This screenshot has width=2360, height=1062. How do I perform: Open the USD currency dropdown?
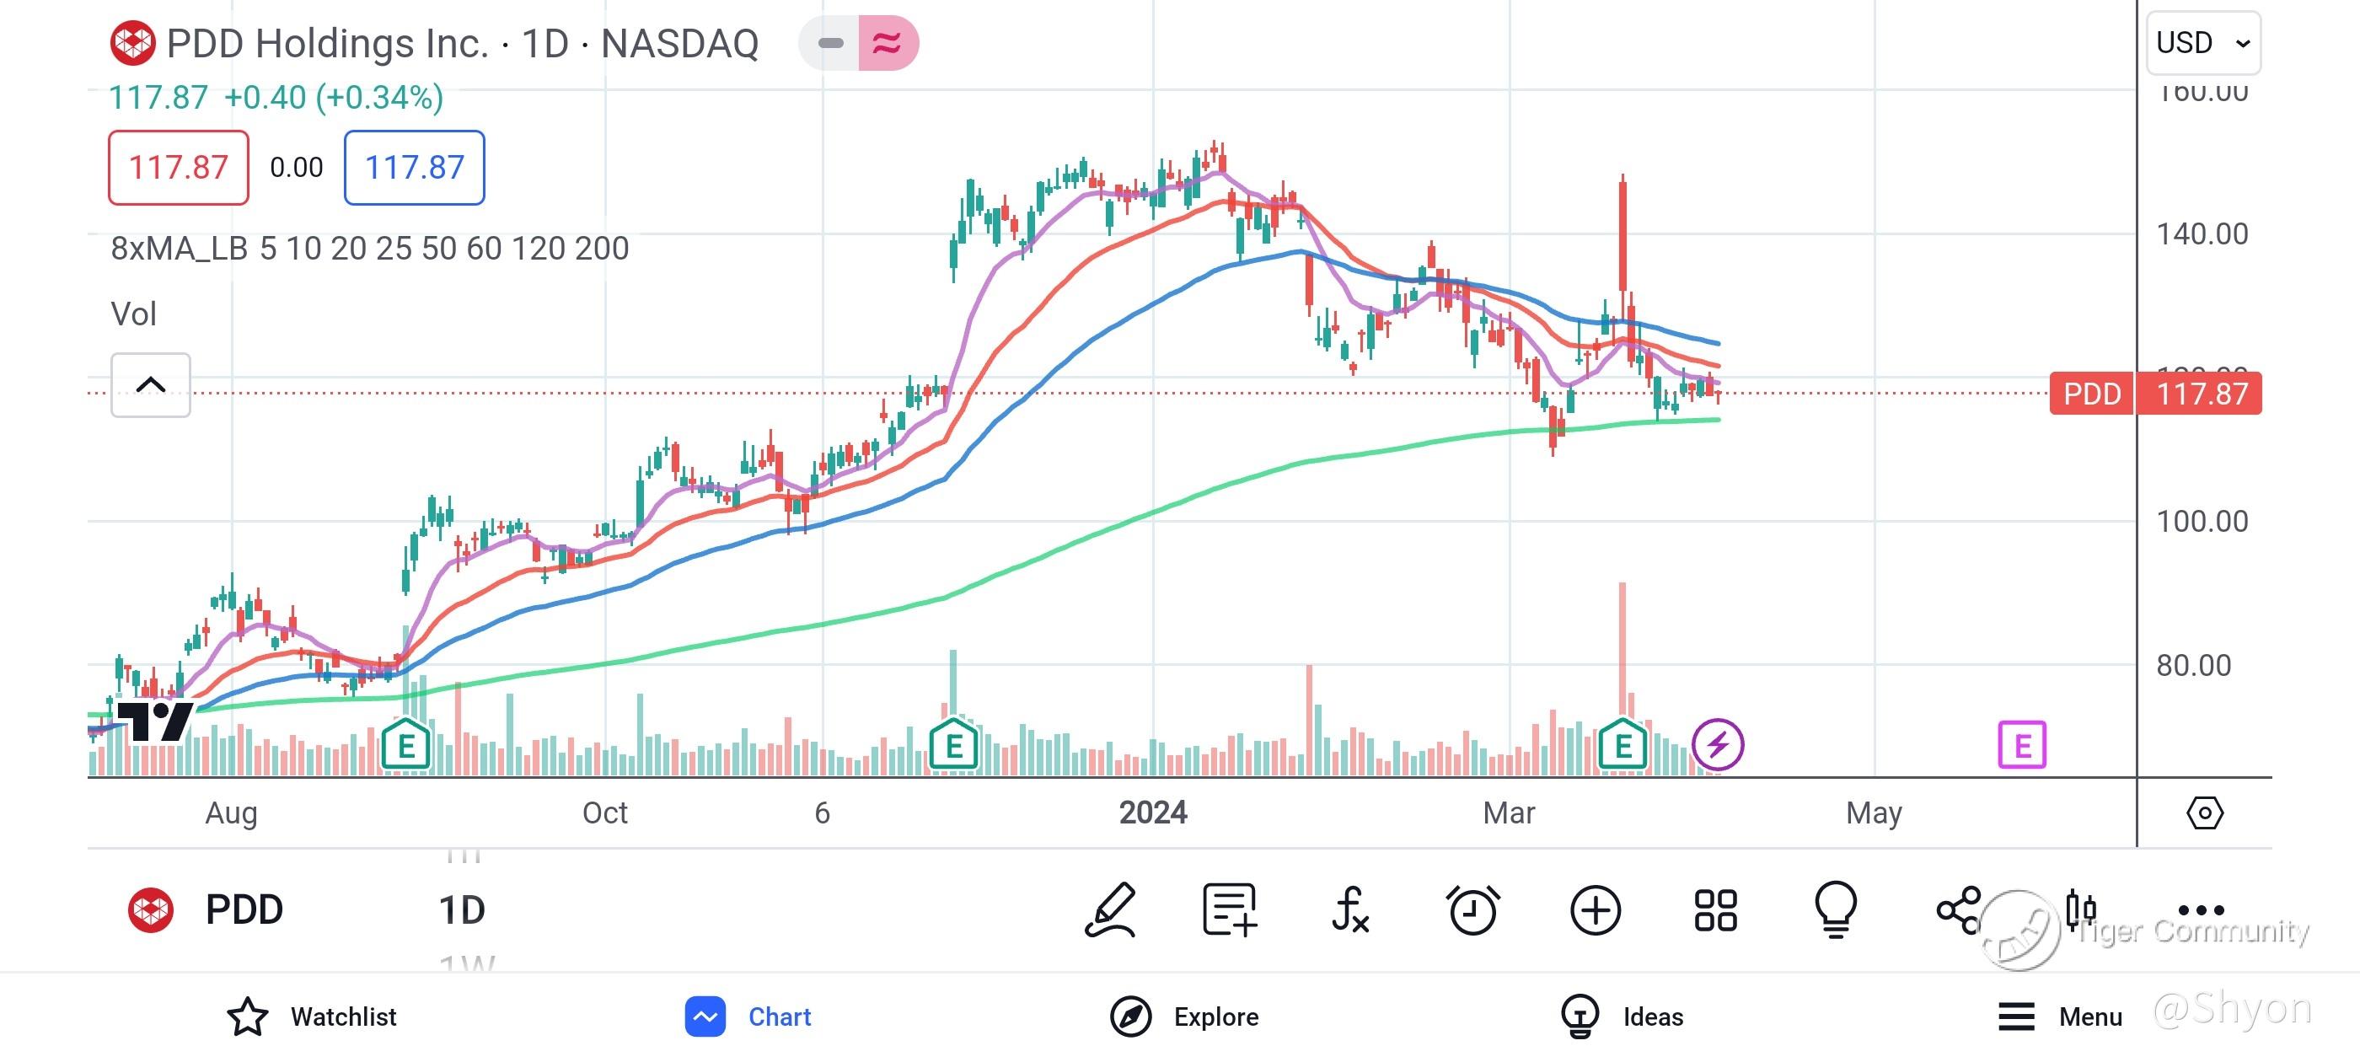point(2202,43)
